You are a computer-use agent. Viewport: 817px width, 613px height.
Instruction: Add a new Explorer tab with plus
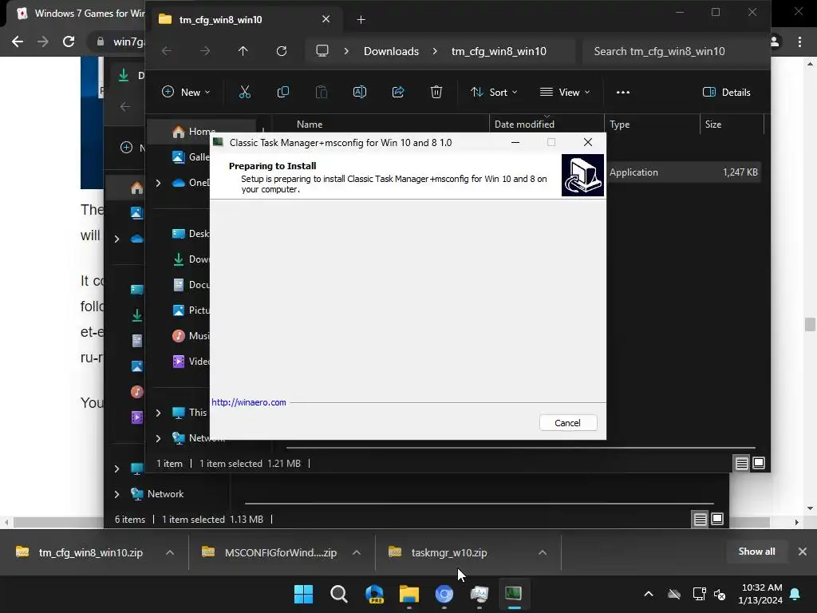[361, 20]
